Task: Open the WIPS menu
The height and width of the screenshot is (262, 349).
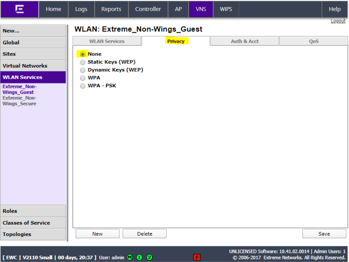Action: (226, 9)
